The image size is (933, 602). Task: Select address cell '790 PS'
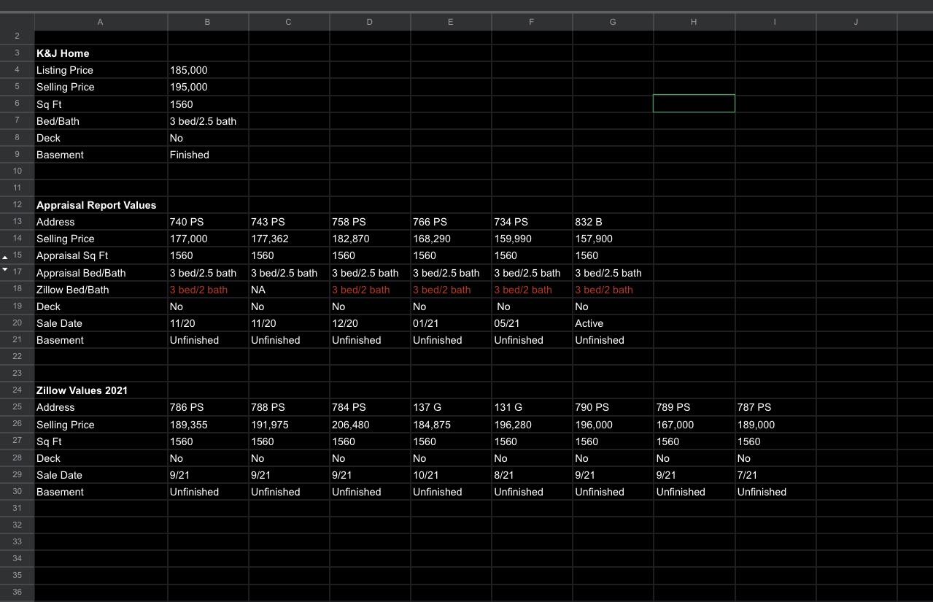click(613, 407)
